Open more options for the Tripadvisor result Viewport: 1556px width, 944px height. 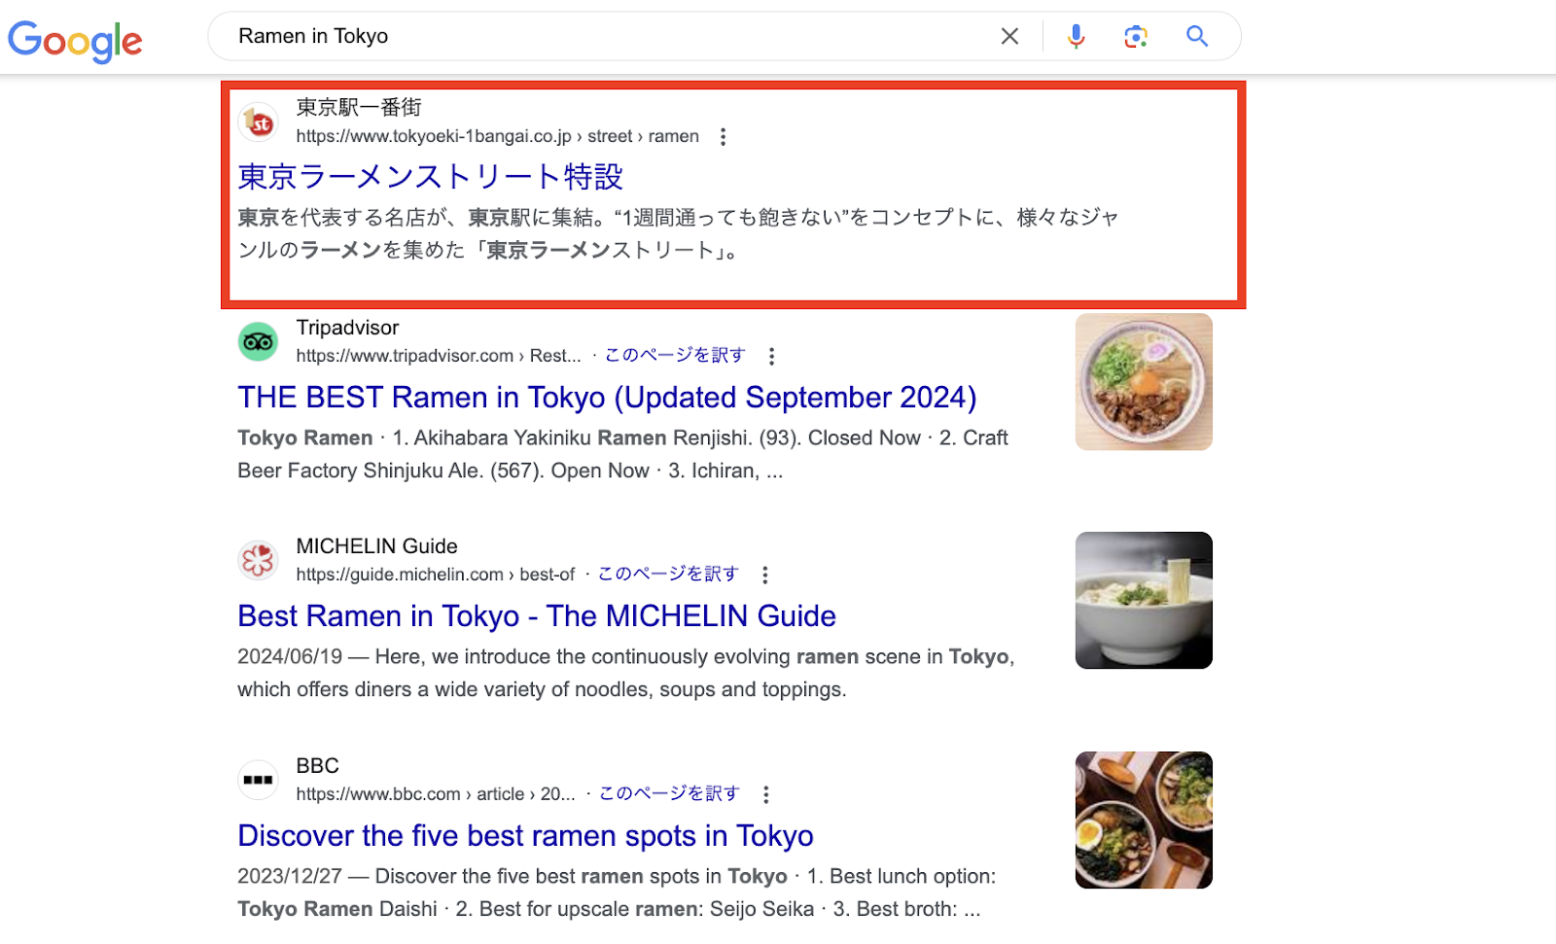point(771,357)
